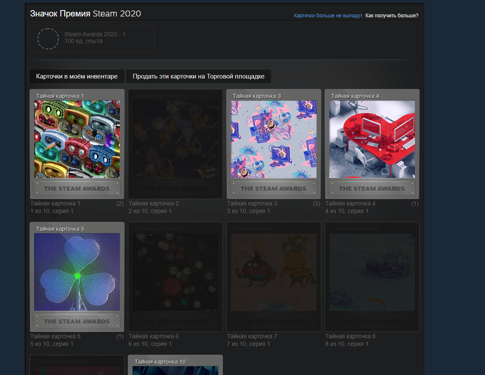
Task: Open 'Карточки в моём инвентаре' button
Action: coord(77,76)
